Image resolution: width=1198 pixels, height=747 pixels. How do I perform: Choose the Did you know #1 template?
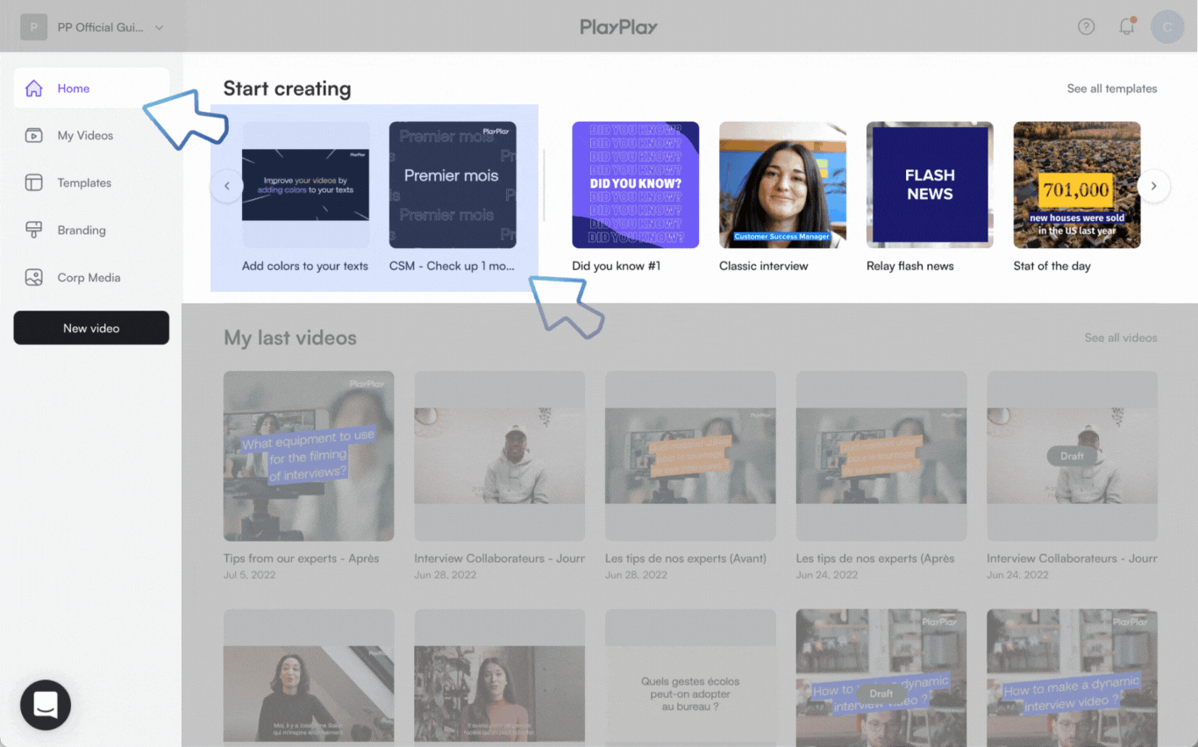tap(635, 185)
